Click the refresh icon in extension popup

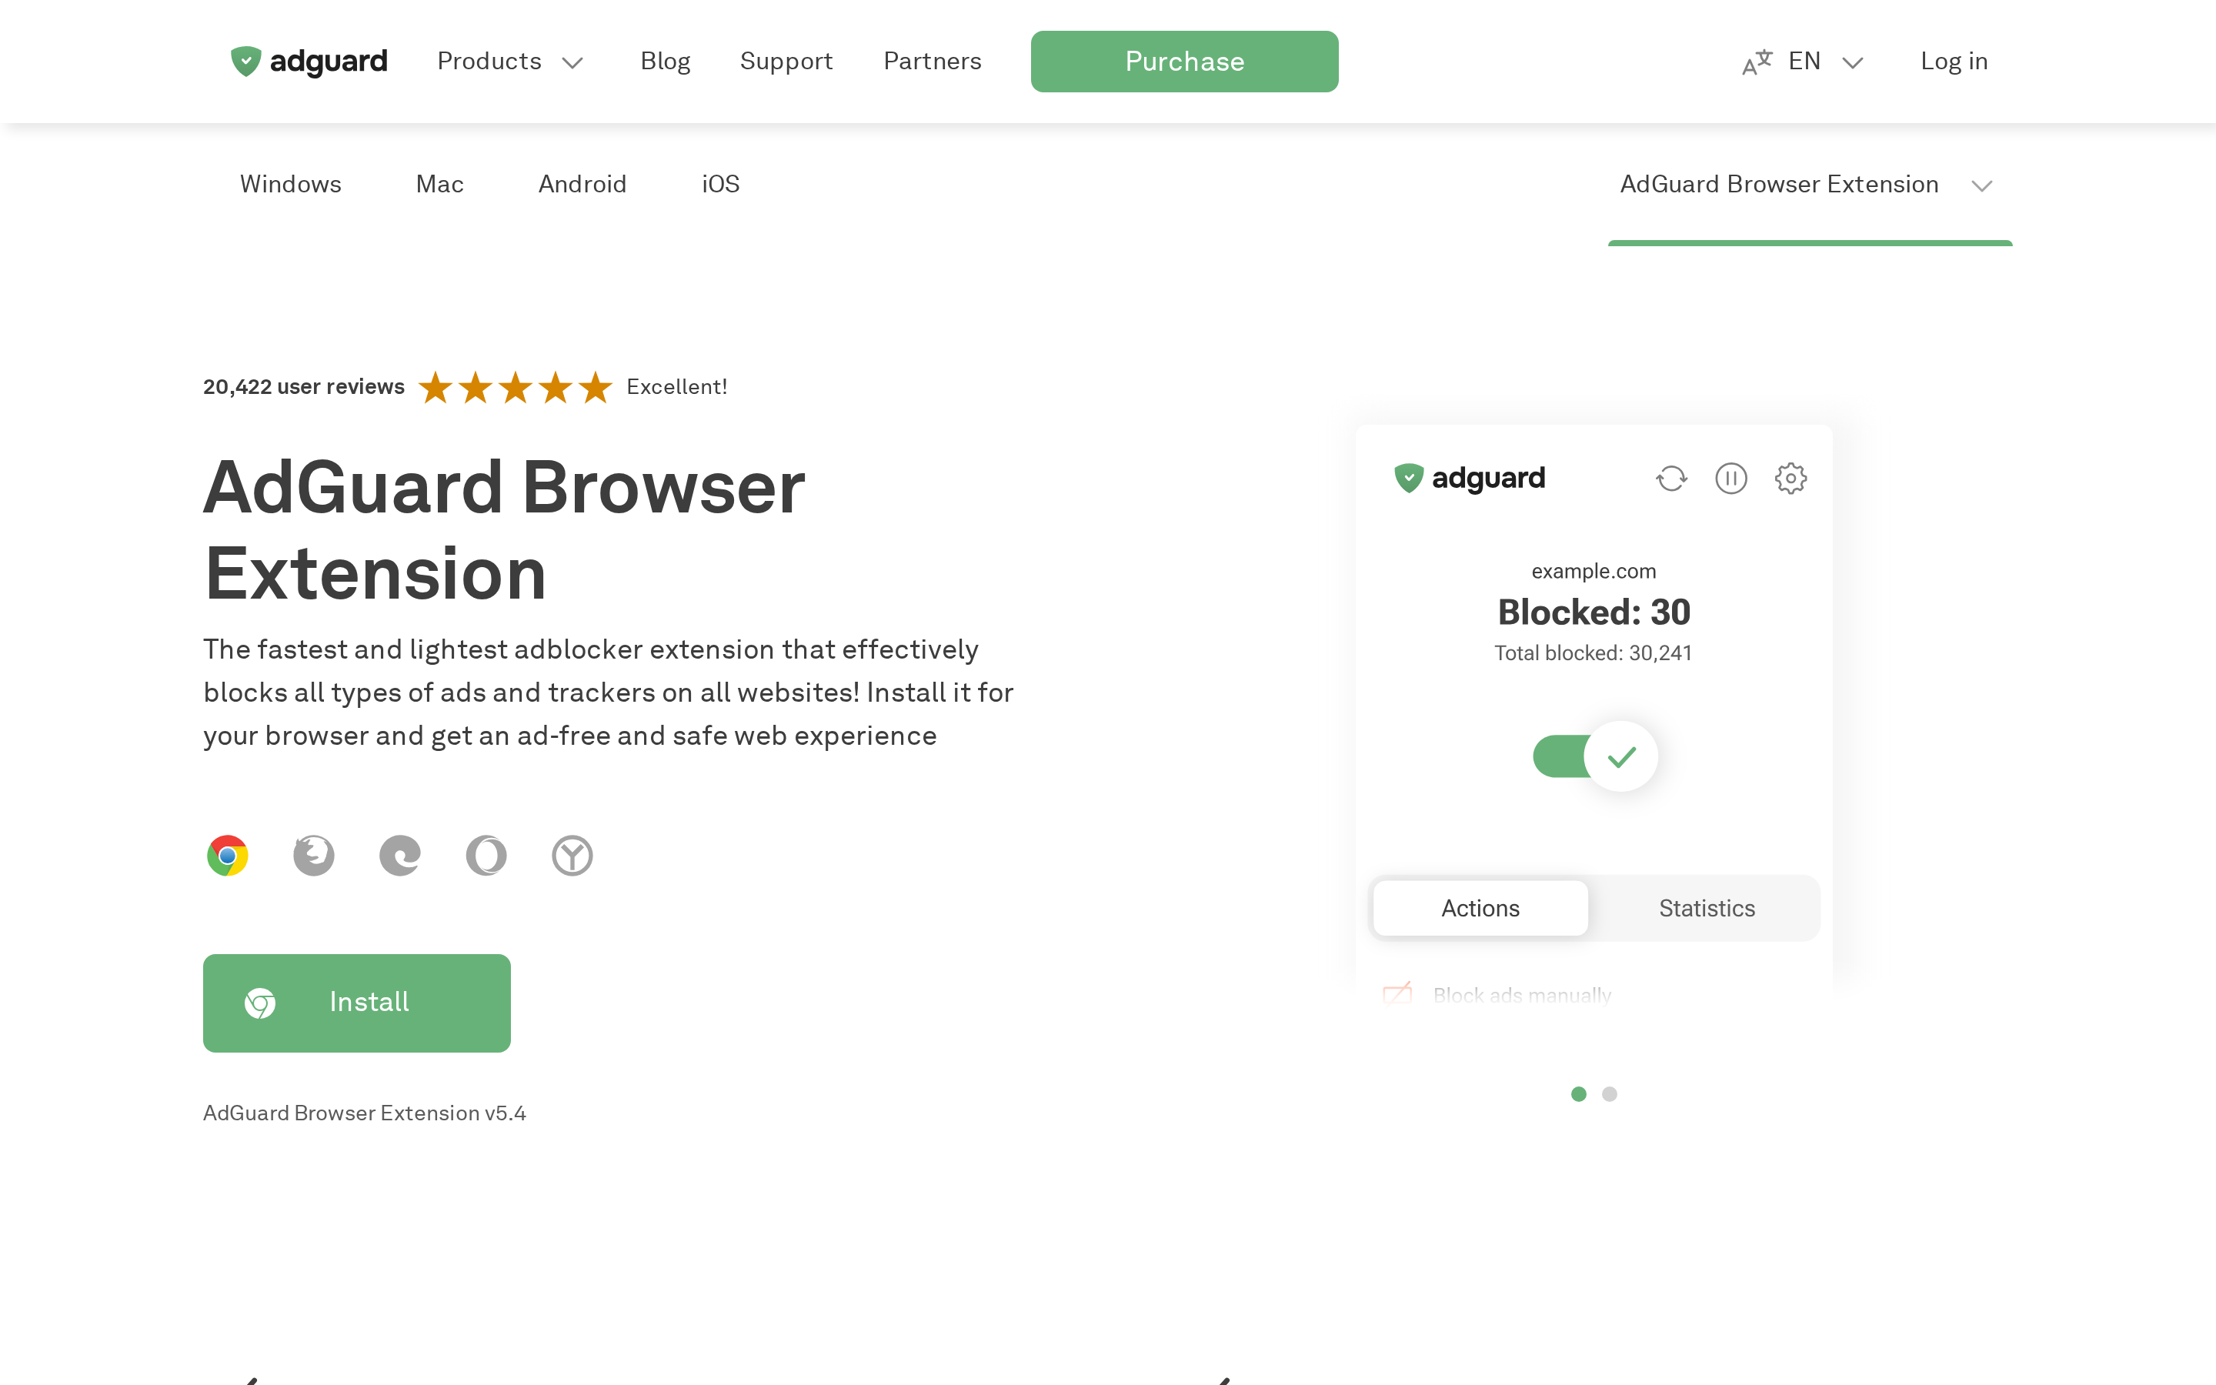click(x=1671, y=478)
